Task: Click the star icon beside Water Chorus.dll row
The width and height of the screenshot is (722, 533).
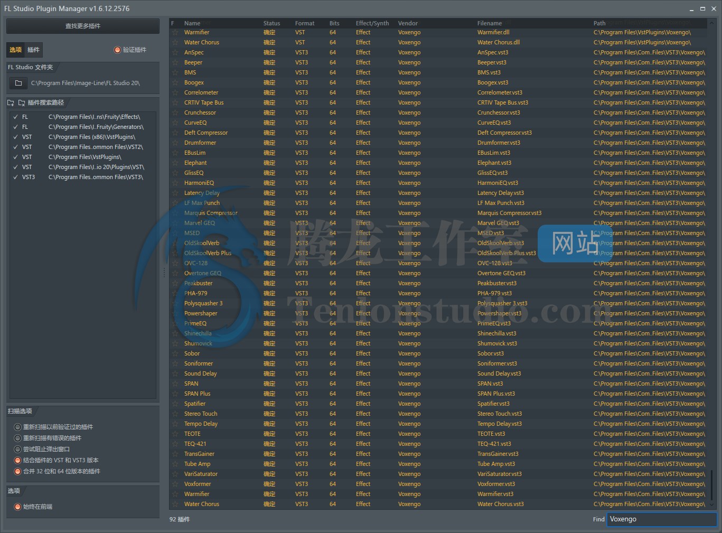Action: click(x=175, y=42)
